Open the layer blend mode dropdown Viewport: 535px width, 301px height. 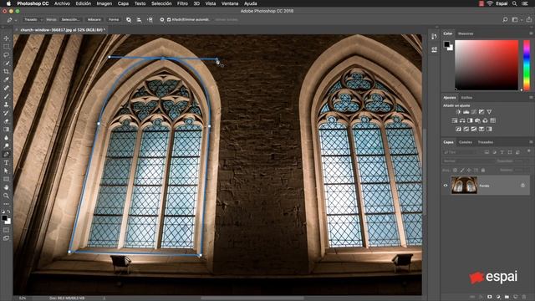(x=468, y=161)
